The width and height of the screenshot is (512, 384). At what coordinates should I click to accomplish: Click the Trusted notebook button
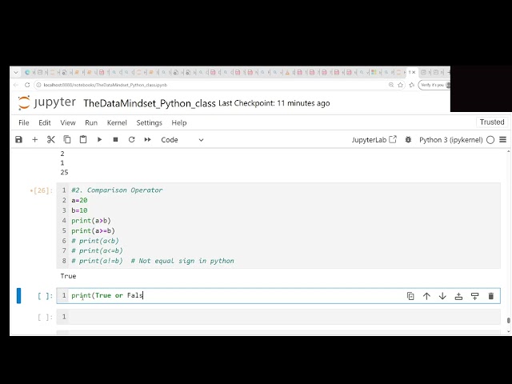(x=492, y=122)
